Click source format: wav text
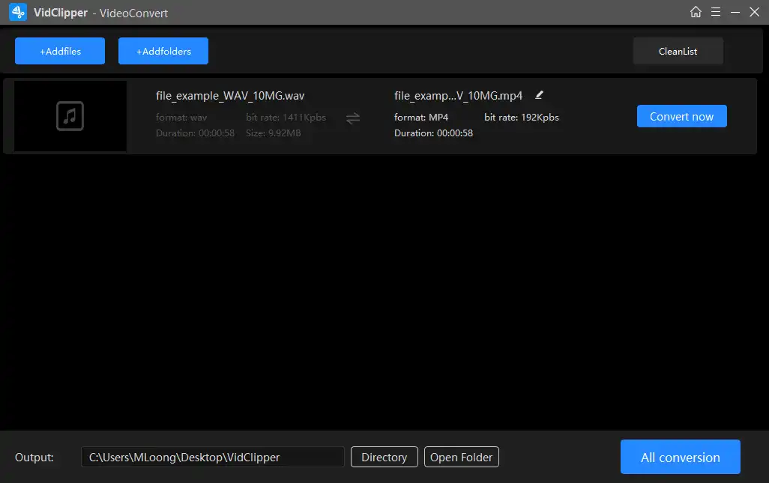Image resolution: width=769 pixels, height=483 pixels. (181, 117)
